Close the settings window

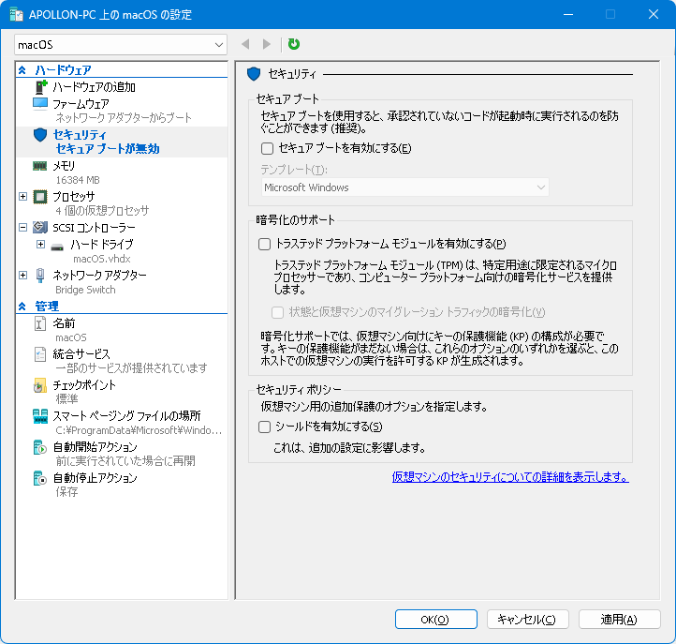click(654, 14)
